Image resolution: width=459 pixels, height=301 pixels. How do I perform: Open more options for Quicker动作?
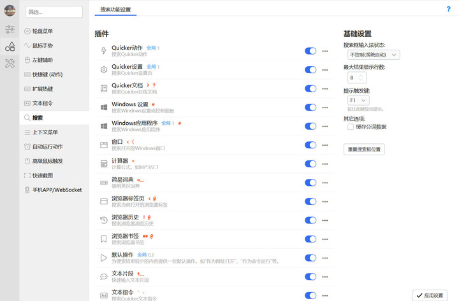coord(325,51)
